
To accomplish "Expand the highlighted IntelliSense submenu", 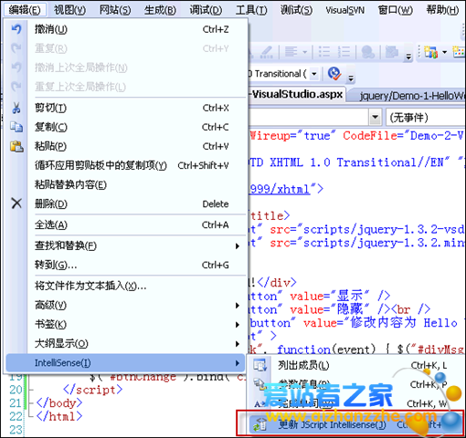I will pyautogui.click(x=125, y=363).
